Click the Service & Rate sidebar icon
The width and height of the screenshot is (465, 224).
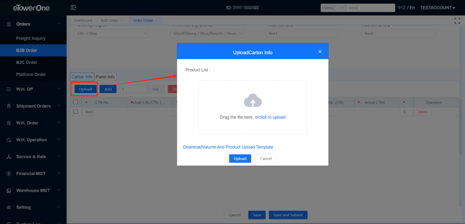click(8, 157)
